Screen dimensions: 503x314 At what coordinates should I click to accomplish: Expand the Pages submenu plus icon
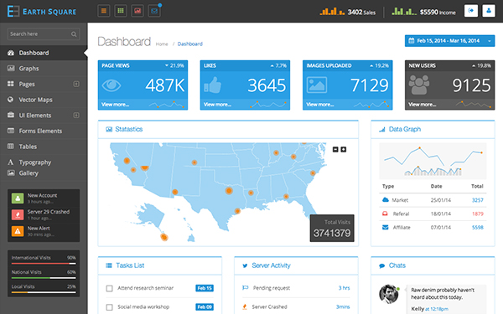coord(76,84)
